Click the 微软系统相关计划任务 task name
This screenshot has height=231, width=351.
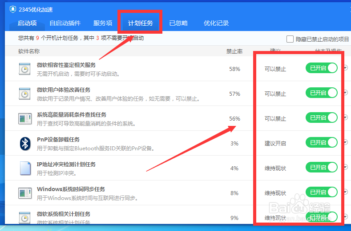[64, 214]
